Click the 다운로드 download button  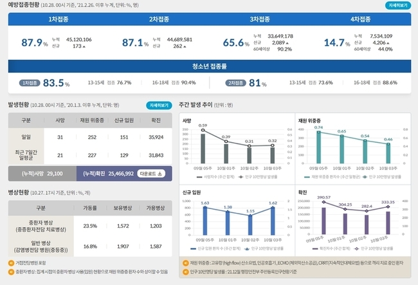click(x=152, y=173)
